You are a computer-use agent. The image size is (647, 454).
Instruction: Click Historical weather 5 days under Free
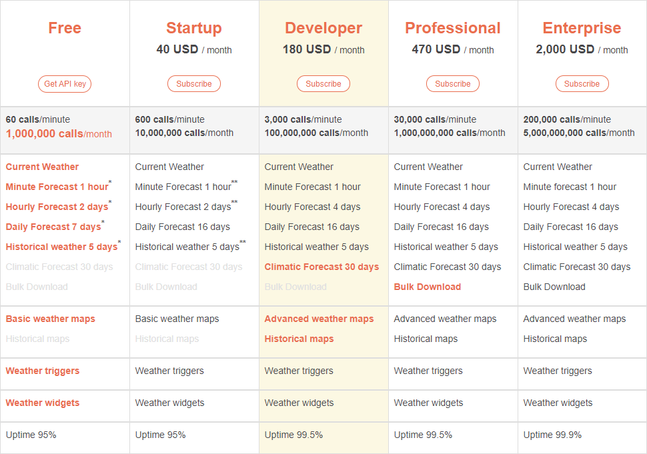(61, 247)
